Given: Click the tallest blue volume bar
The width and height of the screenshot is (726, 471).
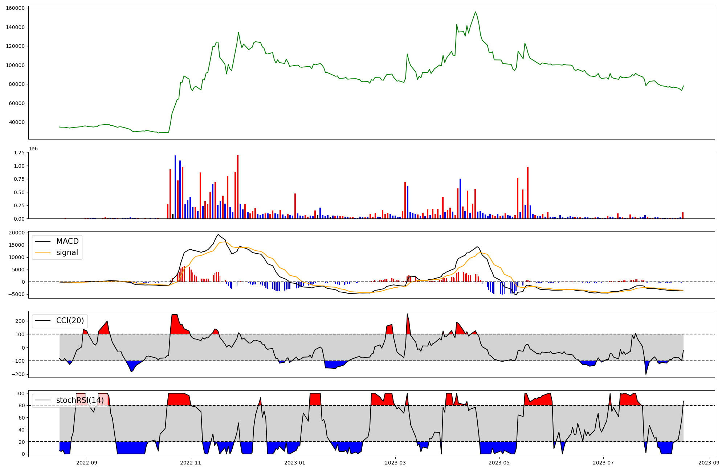Looking at the screenshot, I should point(175,187).
